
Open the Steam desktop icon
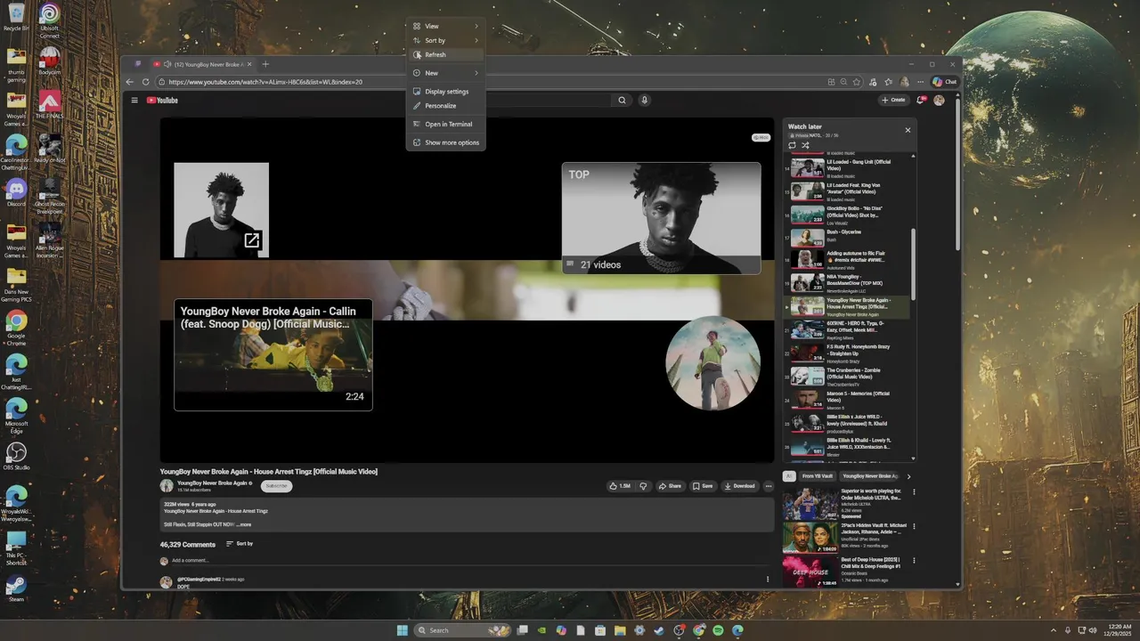point(16,588)
